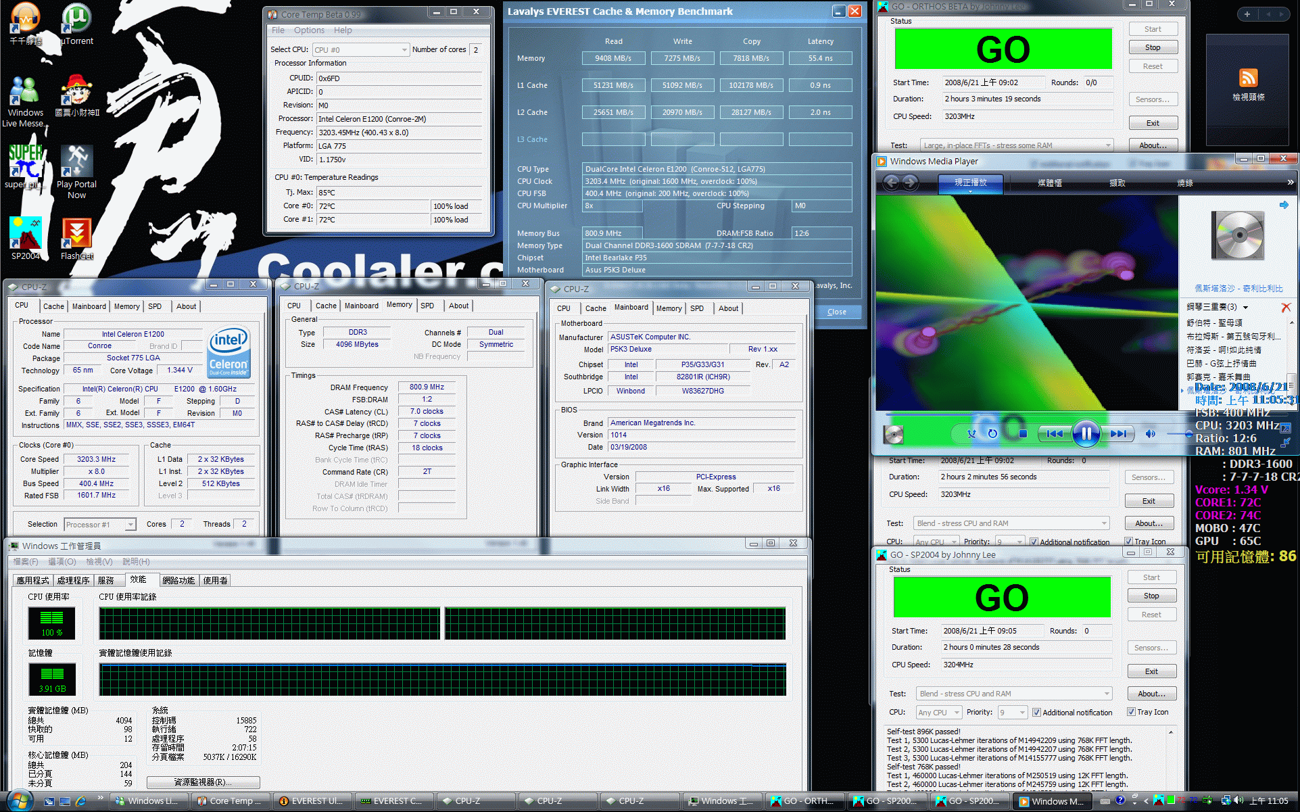Go to previous track in Media Player

click(x=1054, y=433)
